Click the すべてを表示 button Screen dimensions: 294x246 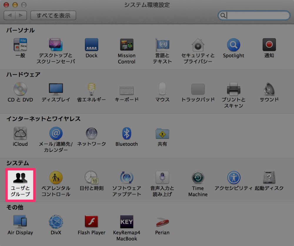point(53,15)
